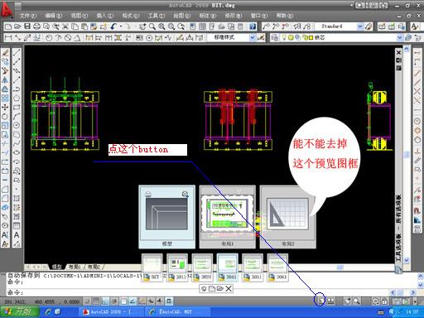The image size is (424, 318).
Task: Click the New icon in quick view toolbar
Action: coord(212,289)
